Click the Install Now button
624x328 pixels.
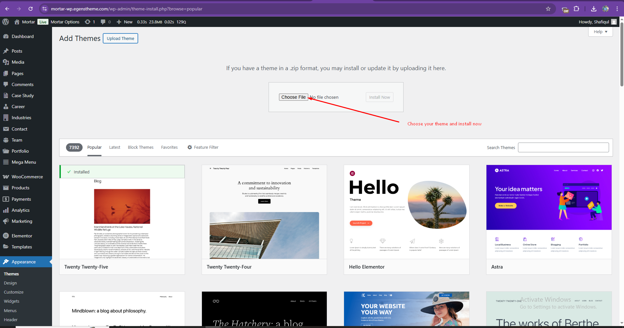[x=379, y=97]
